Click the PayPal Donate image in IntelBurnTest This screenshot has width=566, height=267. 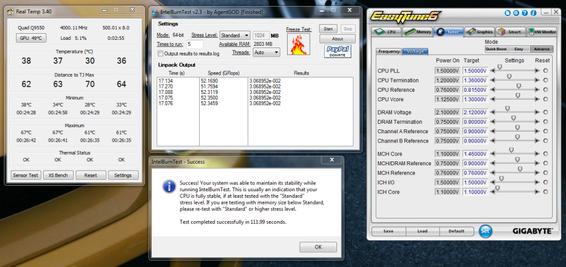pos(337,51)
